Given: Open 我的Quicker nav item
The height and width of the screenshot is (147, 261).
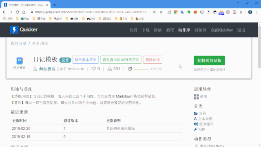Looking at the screenshot, I should pyautogui.click(x=222, y=30).
